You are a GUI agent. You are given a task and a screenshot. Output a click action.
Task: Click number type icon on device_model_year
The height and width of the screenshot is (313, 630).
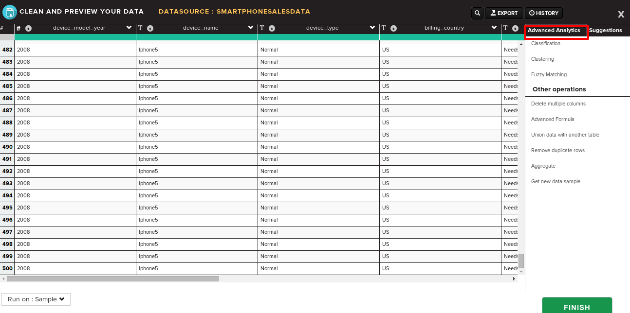(x=19, y=28)
